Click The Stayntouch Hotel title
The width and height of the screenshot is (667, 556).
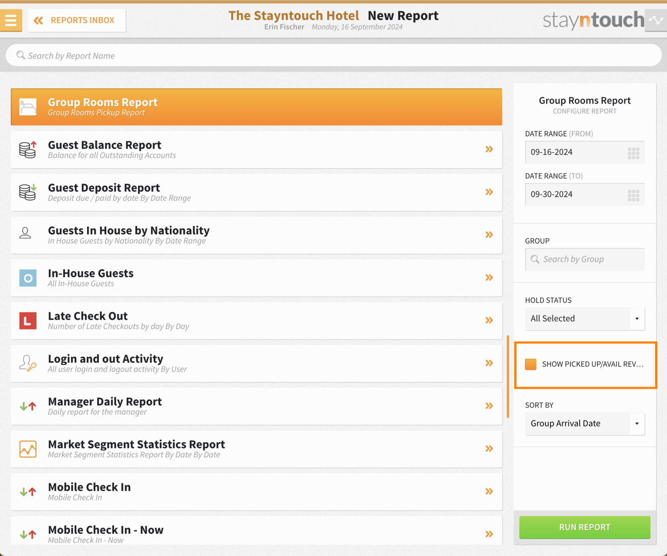[x=294, y=16]
